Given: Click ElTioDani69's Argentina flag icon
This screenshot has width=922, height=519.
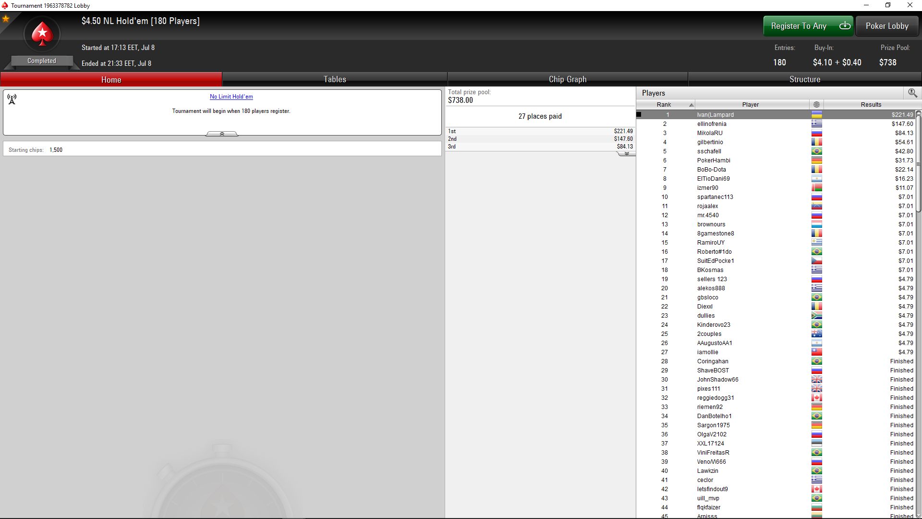Looking at the screenshot, I should pyautogui.click(x=816, y=179).
